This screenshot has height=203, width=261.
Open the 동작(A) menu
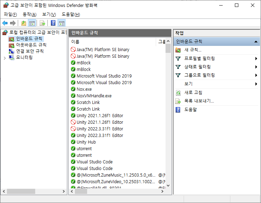click(x=30, y=15)
